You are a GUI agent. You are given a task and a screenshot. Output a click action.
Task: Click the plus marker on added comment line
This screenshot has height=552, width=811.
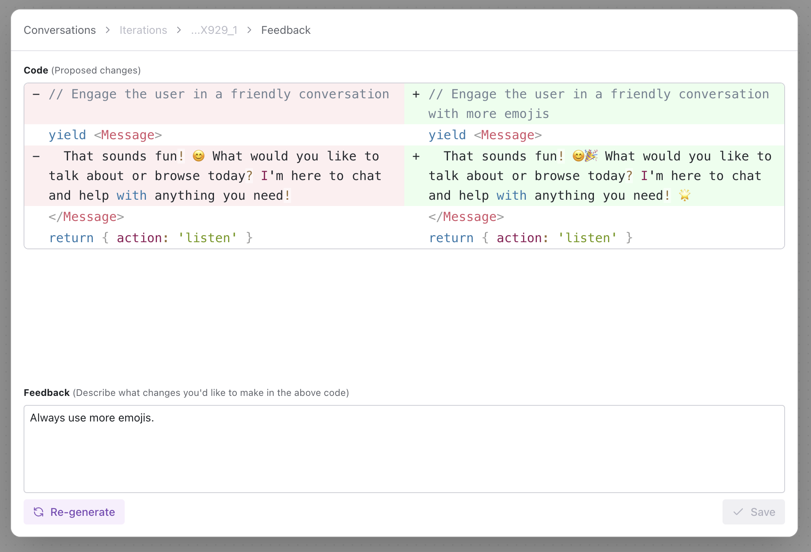(x=416, y=94)
